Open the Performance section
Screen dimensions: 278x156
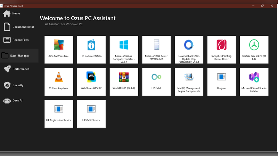tap(21, 69)
